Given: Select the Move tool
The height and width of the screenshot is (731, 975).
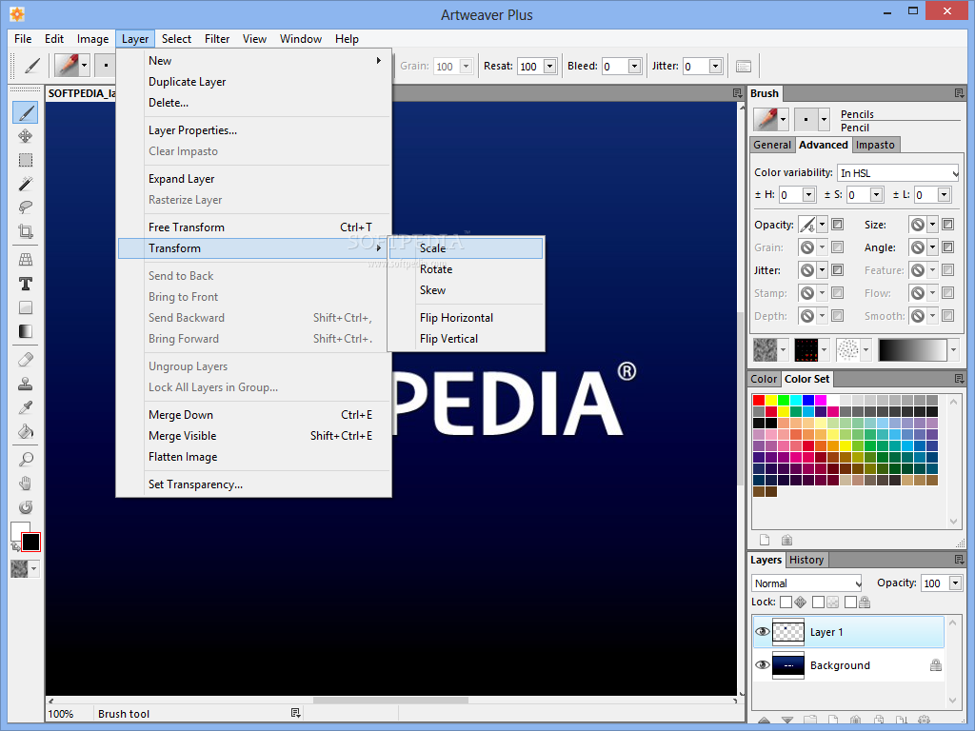Looking at the screenshot, I should [x=26, y=136].
